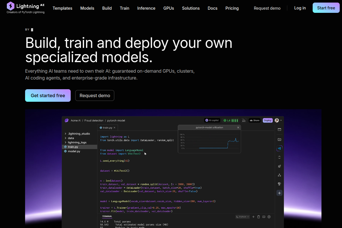Click Request demo in top navigation
This screenshot has width=342, height=228.
tap(267, 8)
